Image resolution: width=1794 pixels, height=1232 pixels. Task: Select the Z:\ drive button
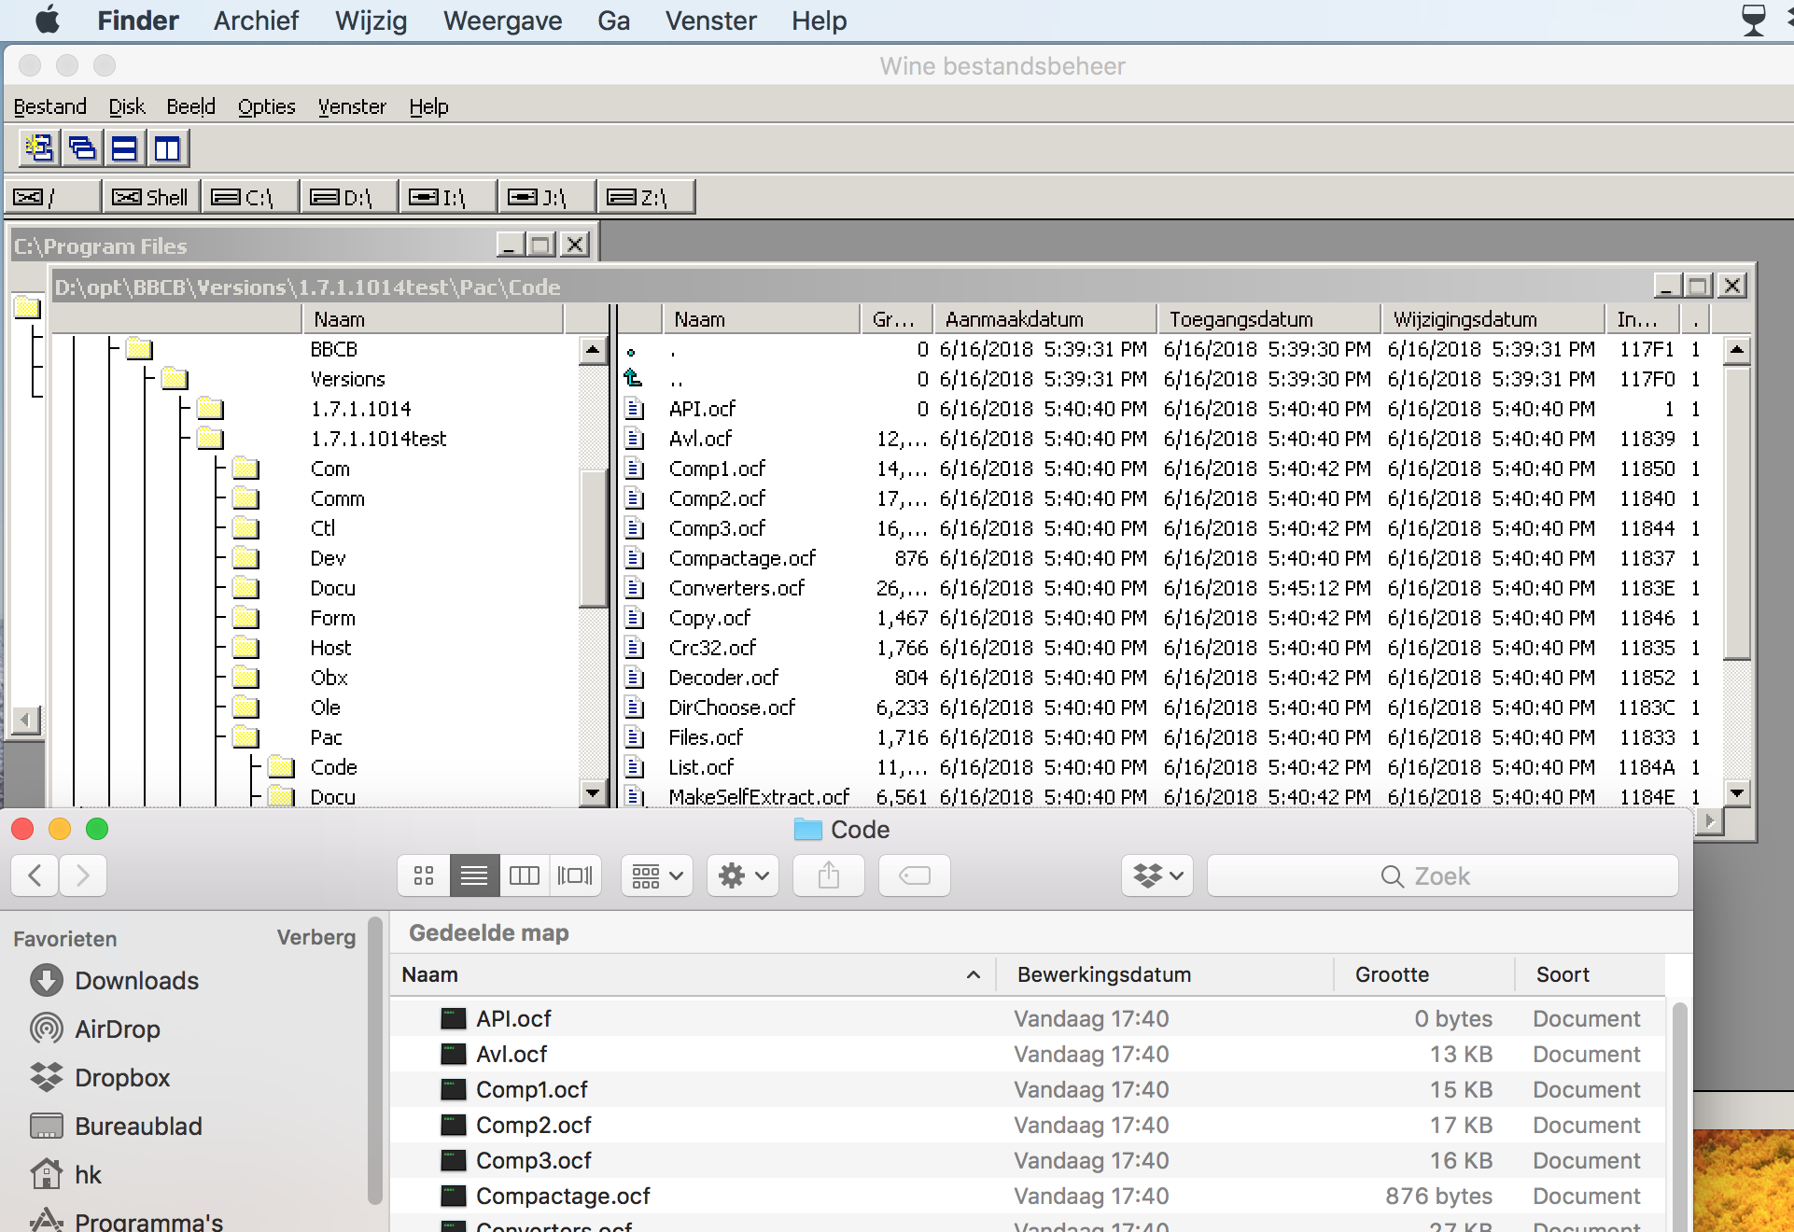click(644, 197)
